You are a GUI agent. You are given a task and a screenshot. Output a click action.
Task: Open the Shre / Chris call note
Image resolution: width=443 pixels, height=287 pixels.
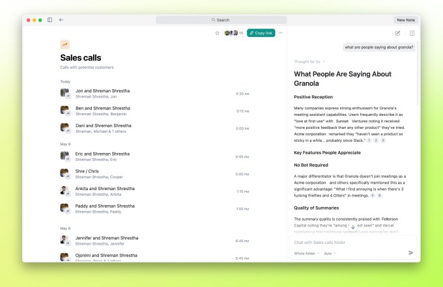click(154, 174)
